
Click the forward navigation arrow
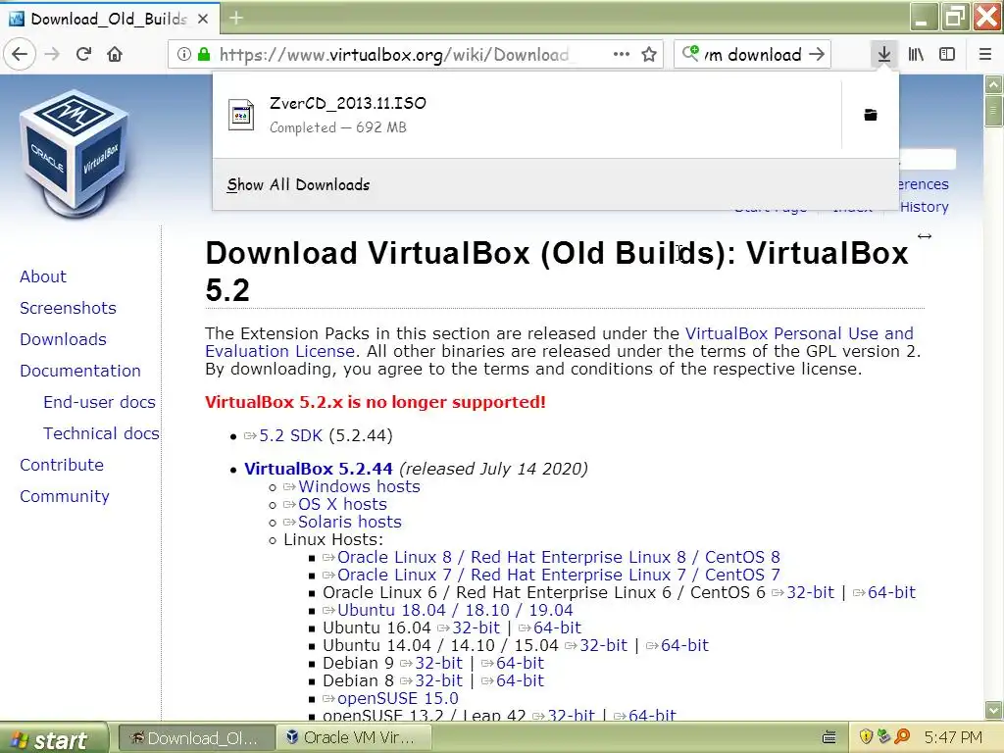[x=52, y=55]
